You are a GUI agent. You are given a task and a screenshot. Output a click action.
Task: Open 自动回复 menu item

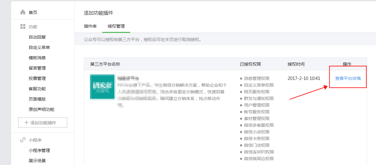pos(37,37)
